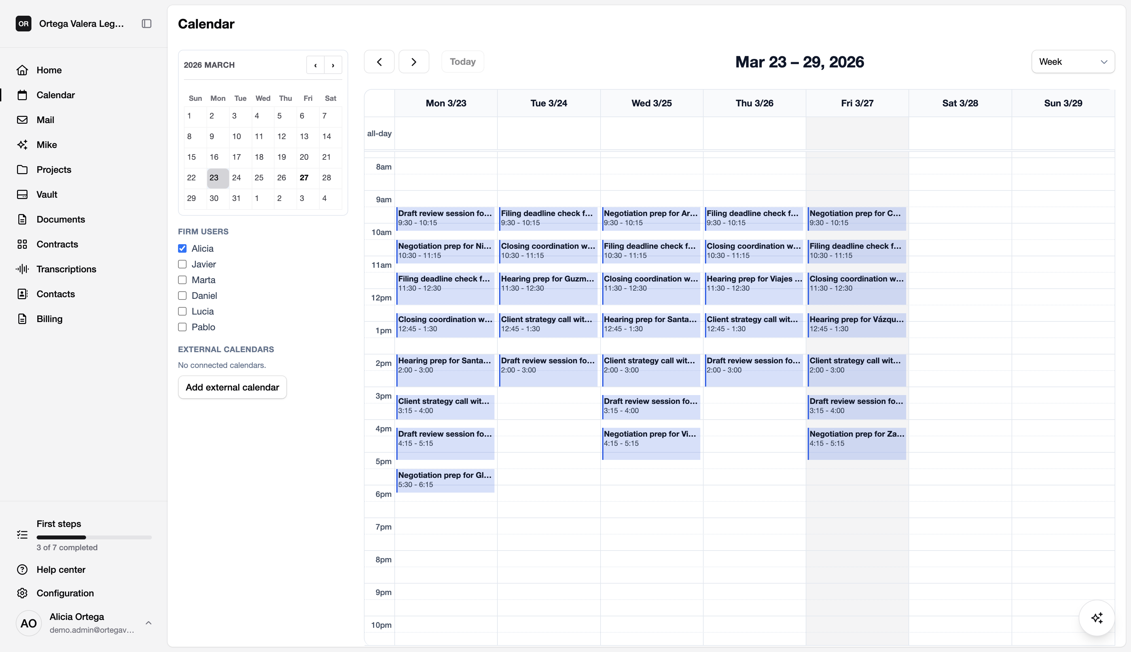1131x652 pixels.
Task: Go to Transcriptions
Action: pos(66,269)
